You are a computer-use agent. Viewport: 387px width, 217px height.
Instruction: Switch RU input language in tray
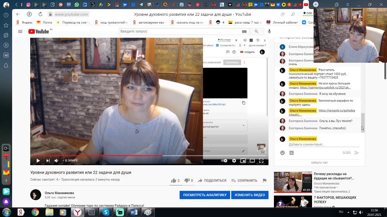(341, 212)
